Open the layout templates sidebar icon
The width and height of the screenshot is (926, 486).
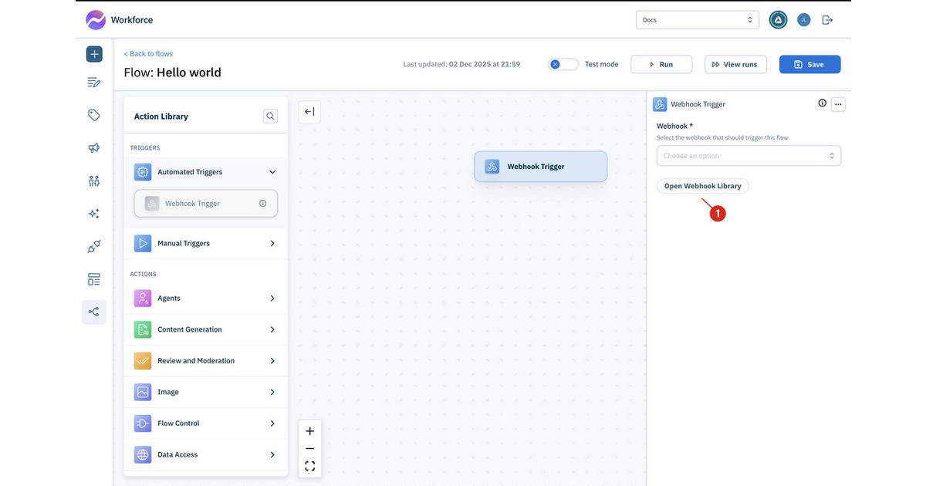[94, 279]
